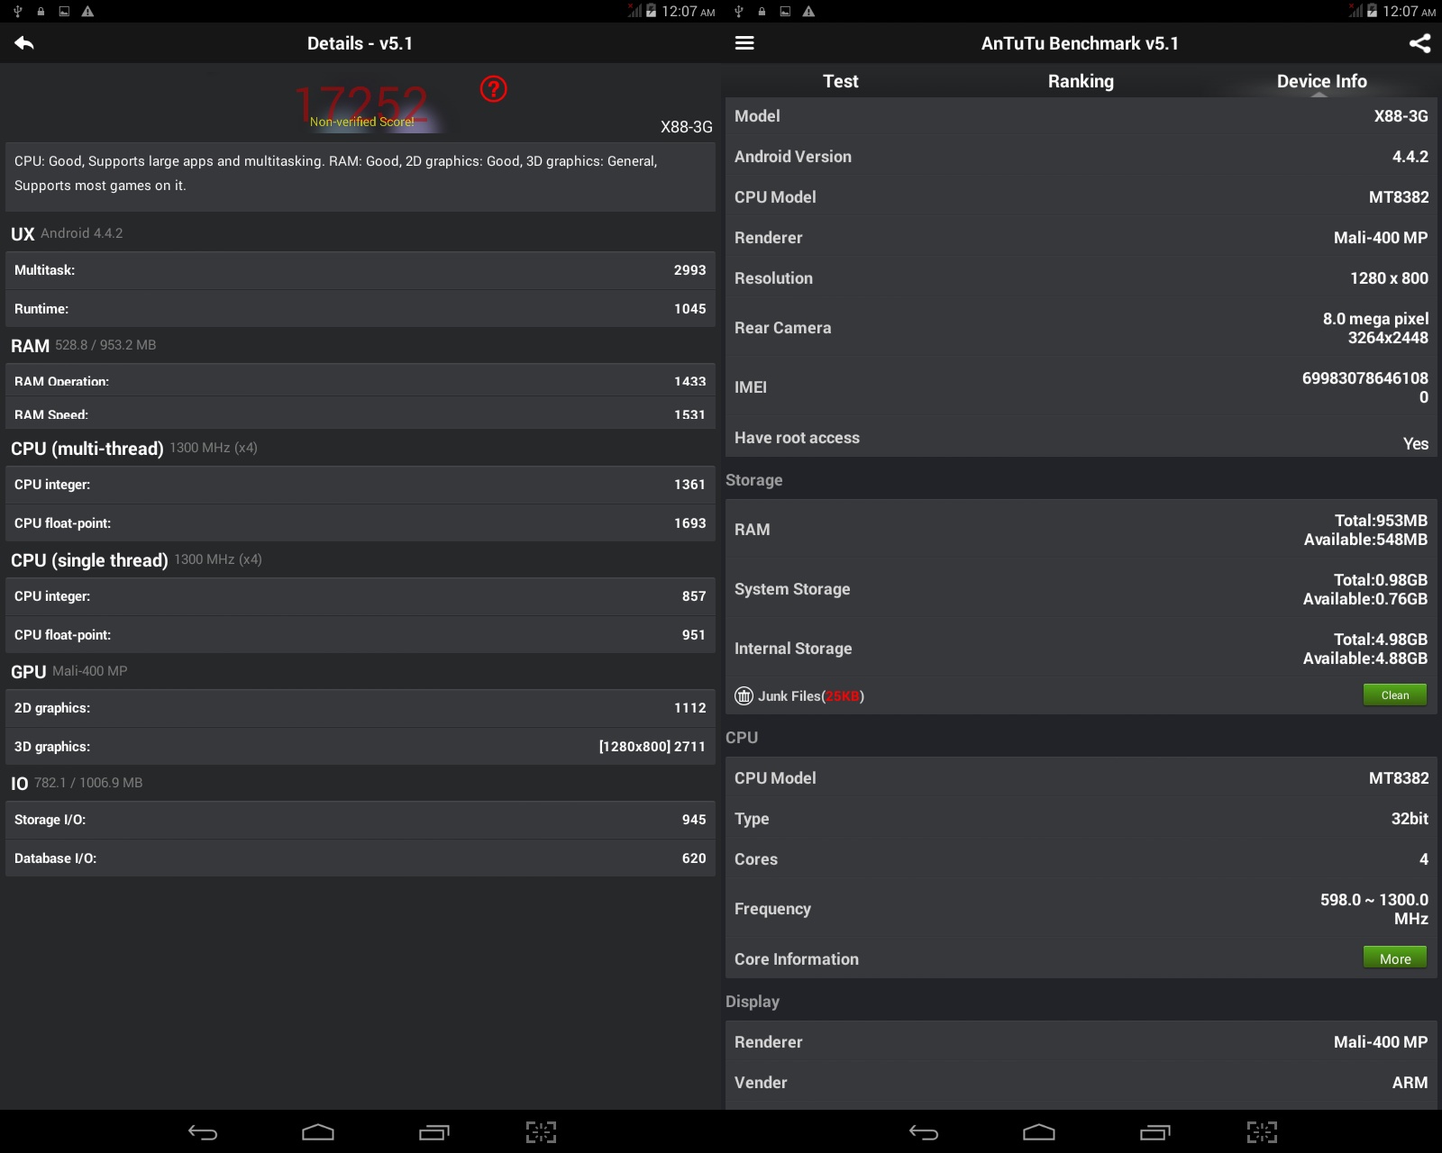
Task: Switch to the Test tab
Action: 840,81
